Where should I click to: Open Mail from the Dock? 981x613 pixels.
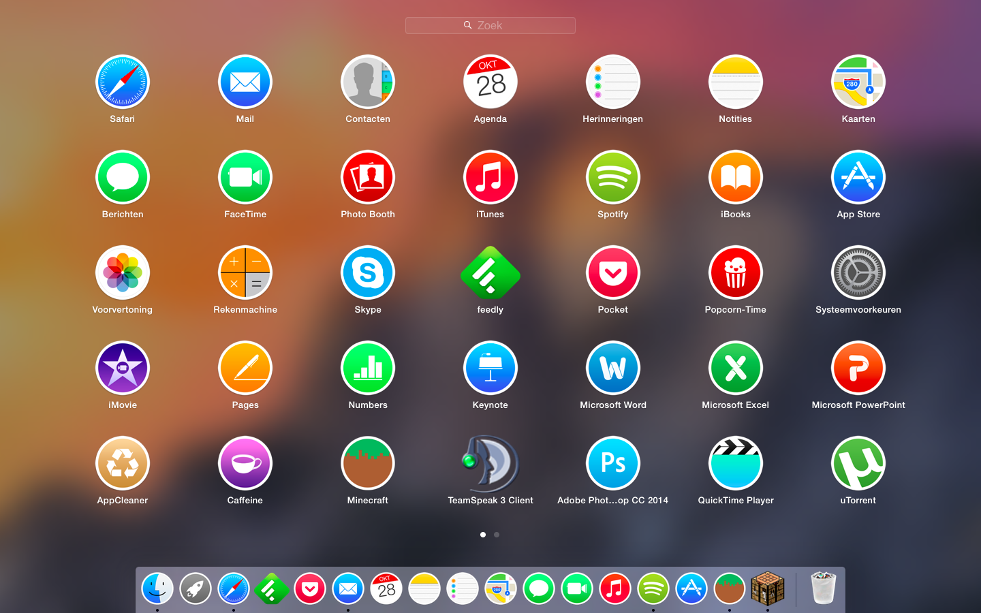pyautogui.click(x=348, y=588)
